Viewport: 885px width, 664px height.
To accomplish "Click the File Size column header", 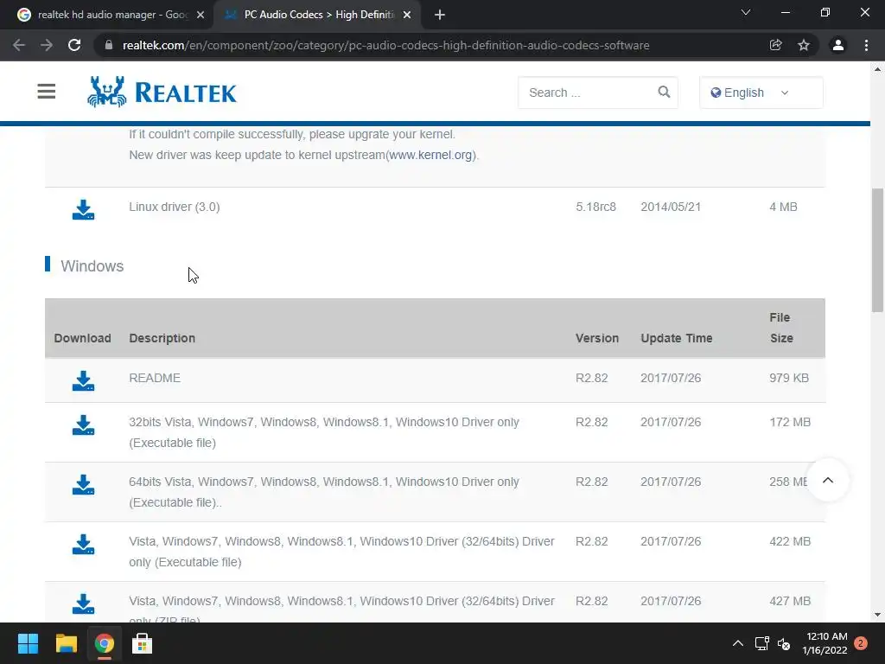I will [x=781, y=328].
